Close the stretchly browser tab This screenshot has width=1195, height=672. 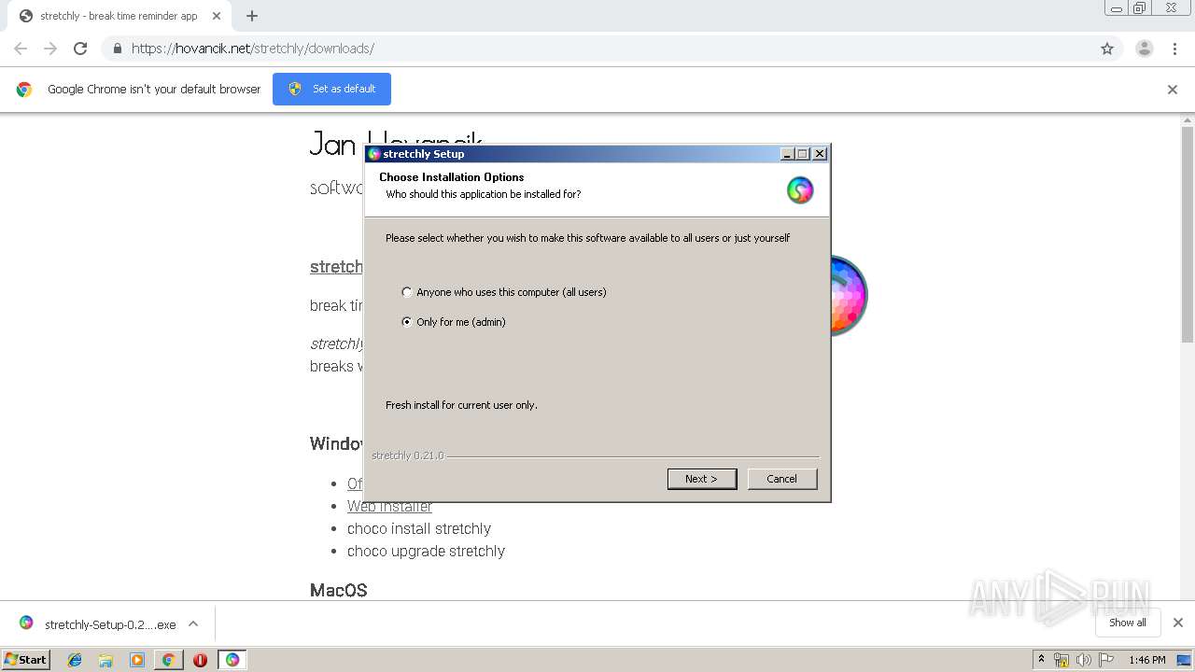(217, 16)
